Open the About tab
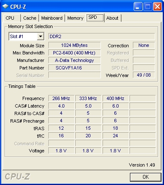Screen dimensions: 164x185 (113, 18)
